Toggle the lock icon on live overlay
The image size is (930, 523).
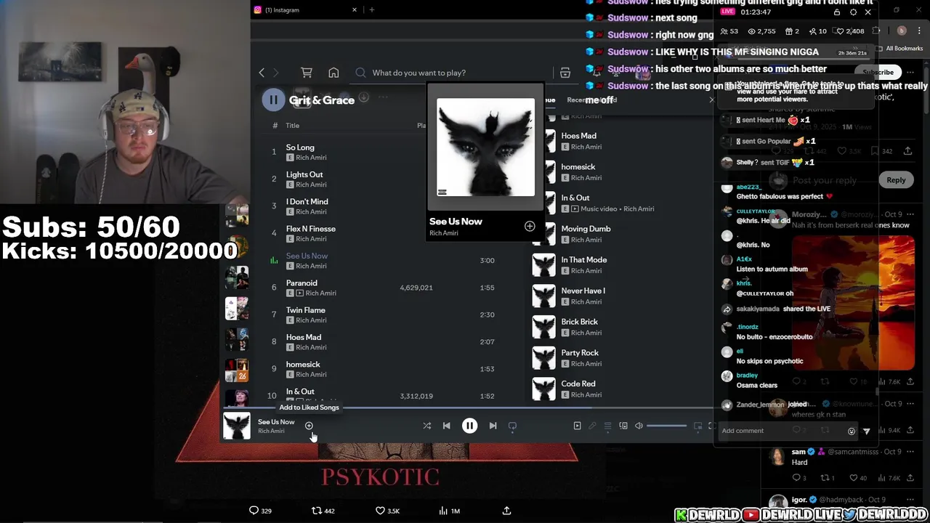pos(837,12)
